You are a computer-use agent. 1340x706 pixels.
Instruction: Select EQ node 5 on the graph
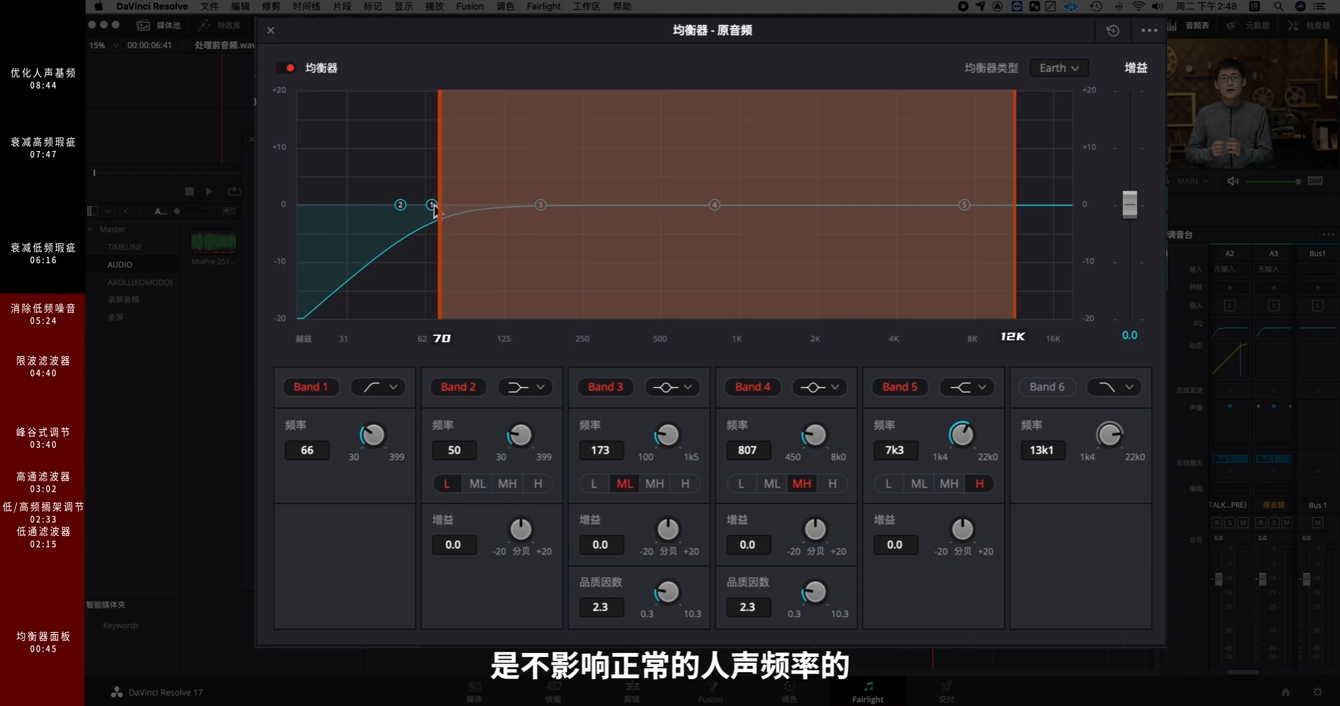[x=964, y=205]
